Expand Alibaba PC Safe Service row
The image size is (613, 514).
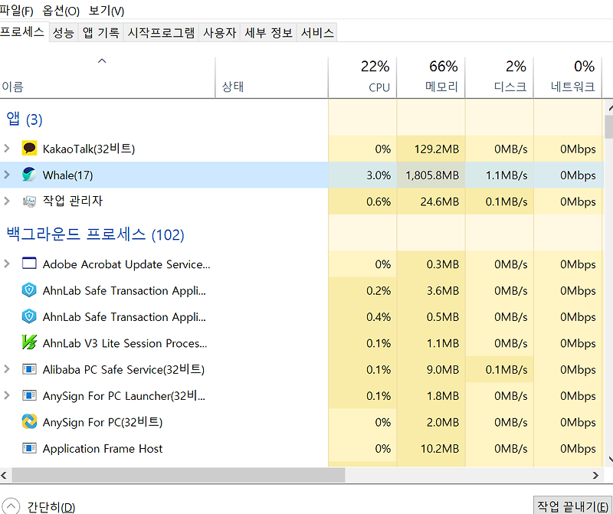point(7,369)
